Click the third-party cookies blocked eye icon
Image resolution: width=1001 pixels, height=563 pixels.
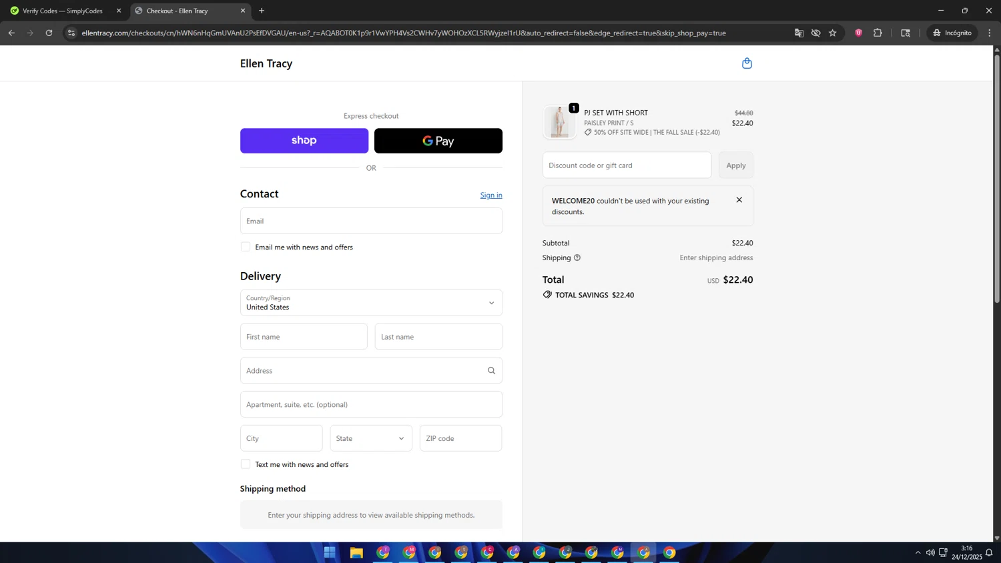pos(815,33)
